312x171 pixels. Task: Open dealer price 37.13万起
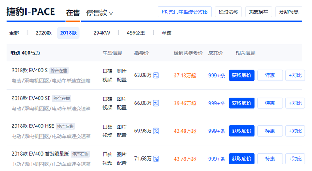[185, 76]
